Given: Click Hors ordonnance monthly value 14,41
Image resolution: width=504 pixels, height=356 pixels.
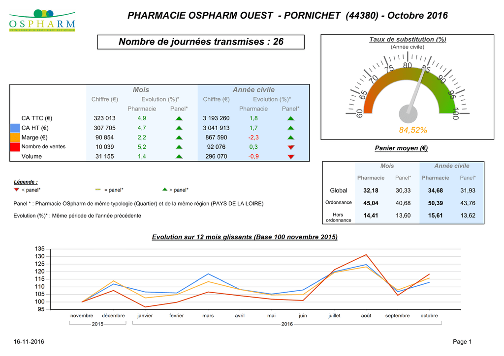Looking at the screenshot, I should click(x=371, y=216).
